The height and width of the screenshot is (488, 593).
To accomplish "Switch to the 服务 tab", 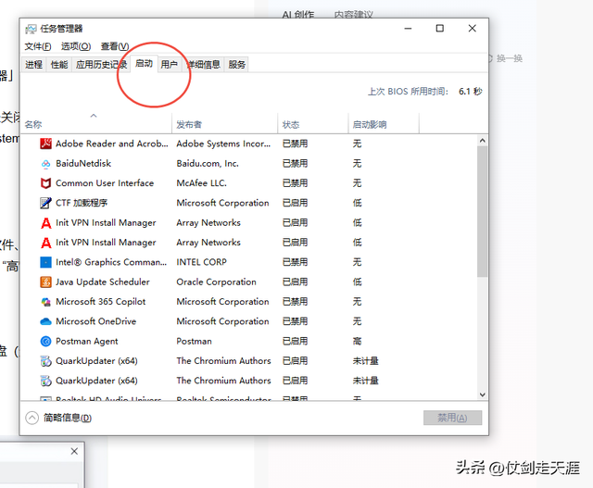I will pos(237,65).
